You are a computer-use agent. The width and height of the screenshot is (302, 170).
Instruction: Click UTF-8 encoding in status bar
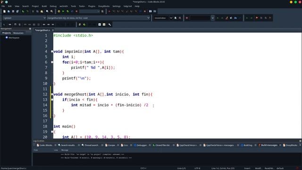click(197, 168)
